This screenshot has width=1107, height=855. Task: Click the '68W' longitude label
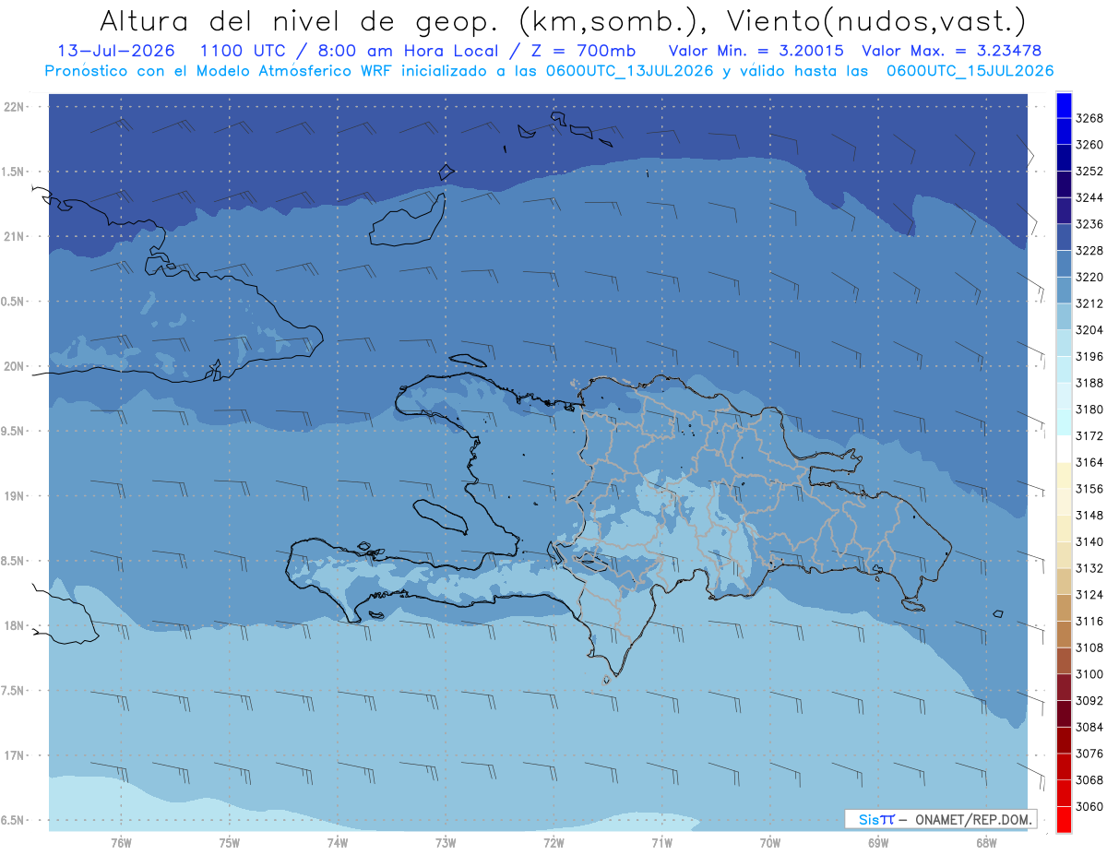click(x=986, y=843)
